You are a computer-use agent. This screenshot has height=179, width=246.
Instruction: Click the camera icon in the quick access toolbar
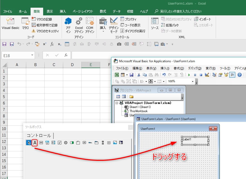119,44
